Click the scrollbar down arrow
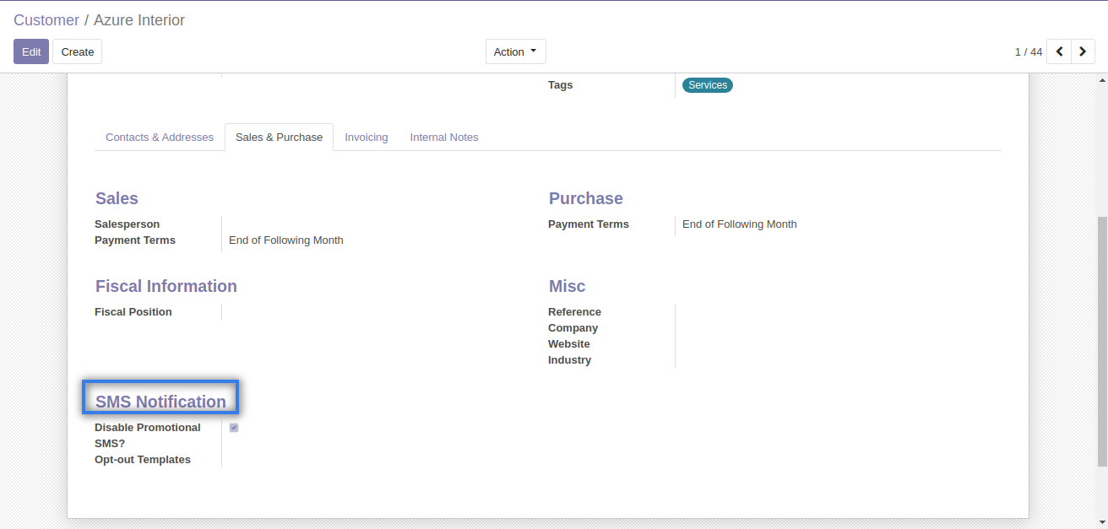Image resolution: width=1108 pixels, height=529 pixels. click(1101, 521)
